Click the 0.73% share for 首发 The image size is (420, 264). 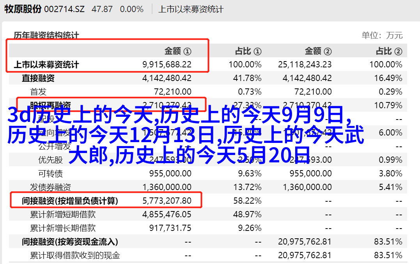(250, 92)
